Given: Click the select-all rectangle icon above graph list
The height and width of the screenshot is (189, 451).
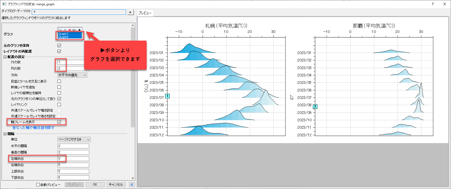Looking at the screenshot, I should (74, 30).
